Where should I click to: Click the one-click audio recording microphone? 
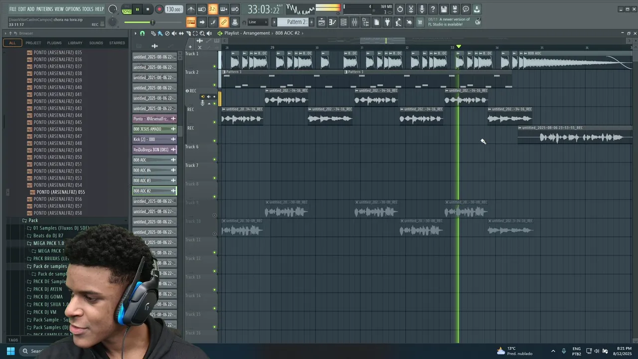click(x=422, y=9)
